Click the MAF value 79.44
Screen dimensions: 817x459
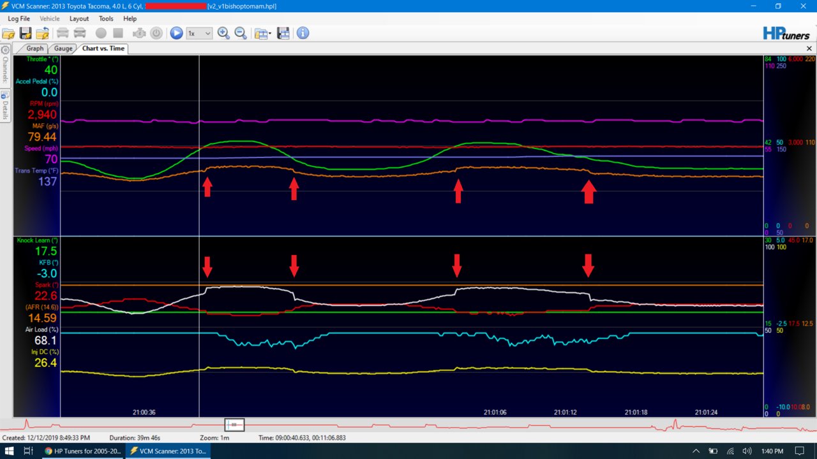(x=41, y=137)
